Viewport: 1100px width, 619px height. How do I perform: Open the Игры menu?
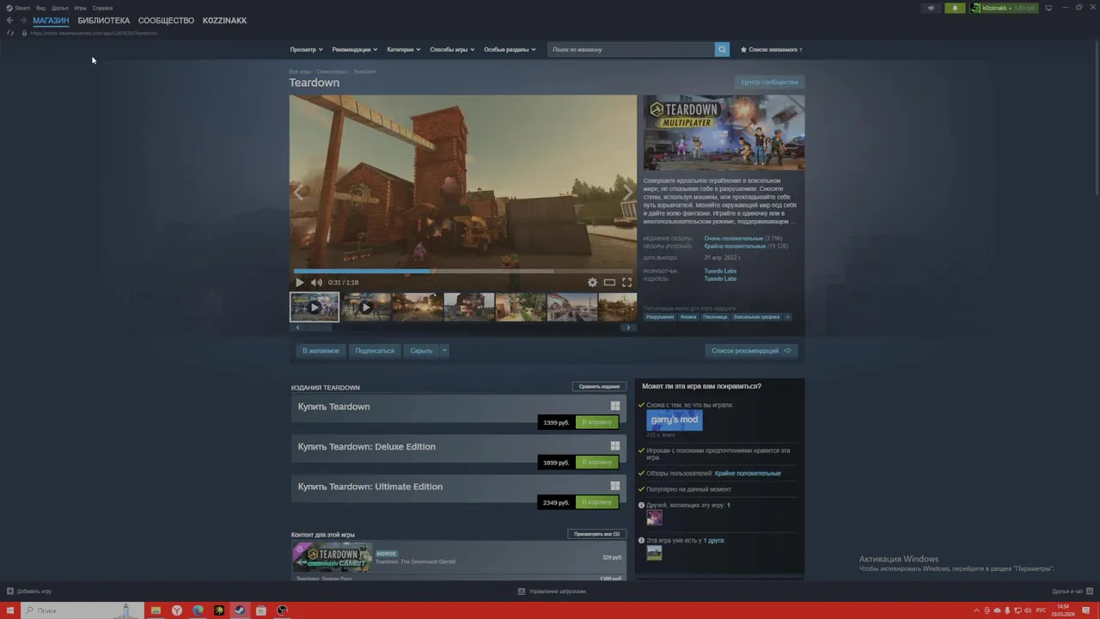click(x=80, y=8)
